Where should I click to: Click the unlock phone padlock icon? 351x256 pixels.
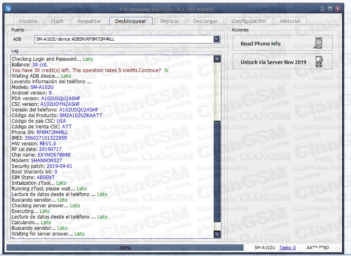point(319,62)
